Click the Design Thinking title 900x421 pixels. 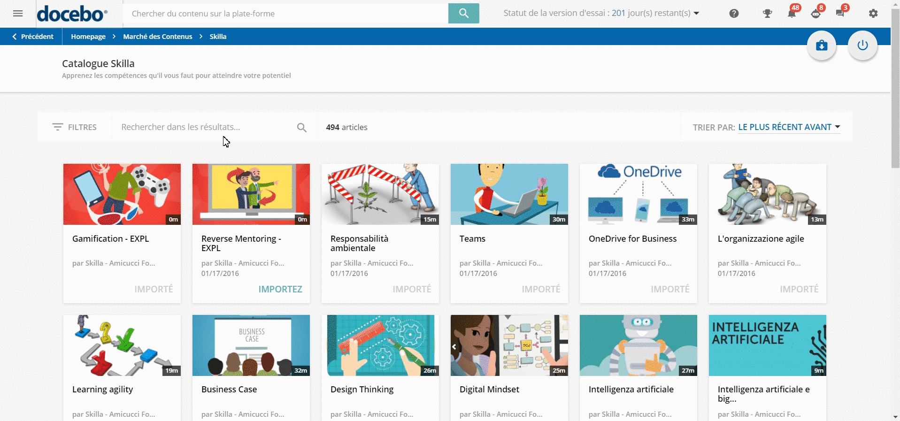pos(362,390)
